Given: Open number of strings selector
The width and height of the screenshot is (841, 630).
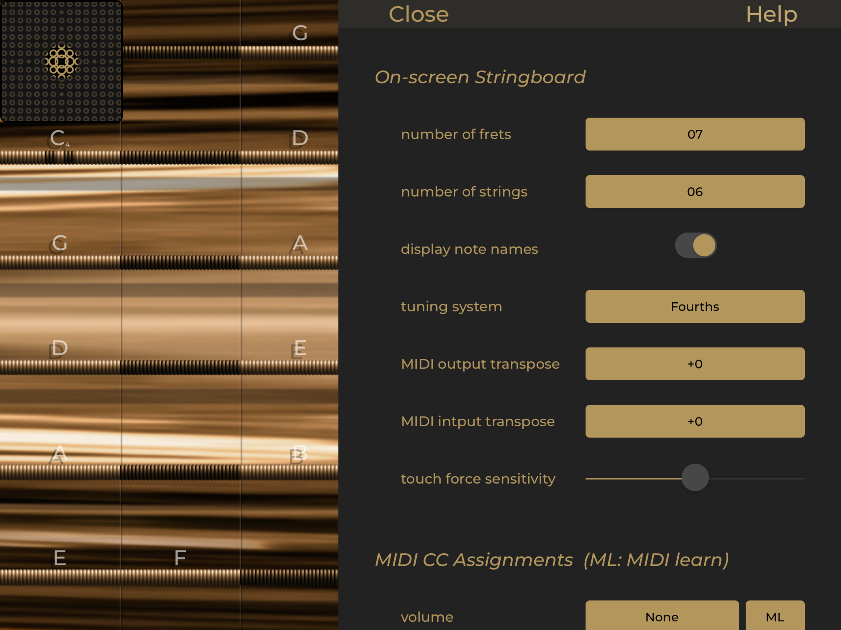Looking at the screenshot, I should pyautogui.click(x=694, y=192).
